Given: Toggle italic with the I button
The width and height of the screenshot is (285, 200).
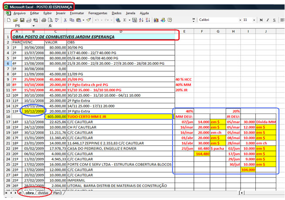Looking at the screenshot, I should coord(268,20).
